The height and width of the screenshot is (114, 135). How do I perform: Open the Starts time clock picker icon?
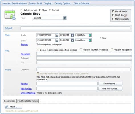tap(73, 35)
